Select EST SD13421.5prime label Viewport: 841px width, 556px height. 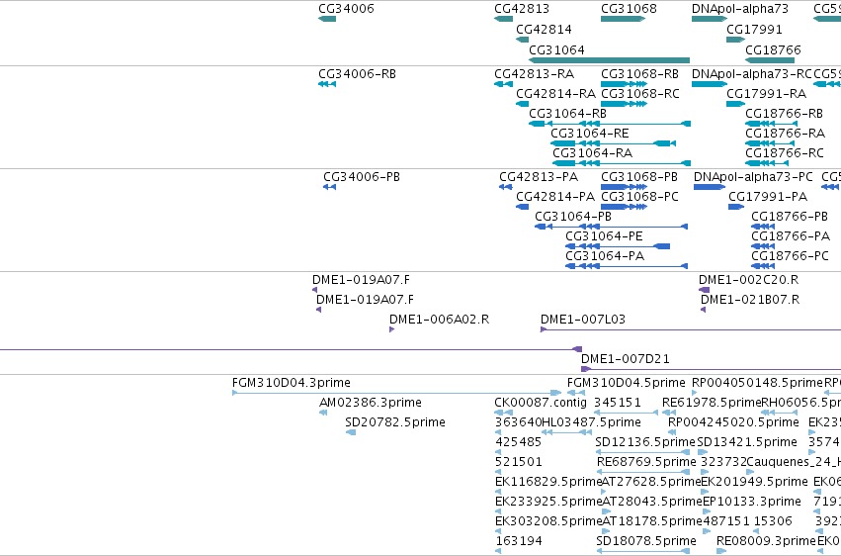[x=747, y=443]
